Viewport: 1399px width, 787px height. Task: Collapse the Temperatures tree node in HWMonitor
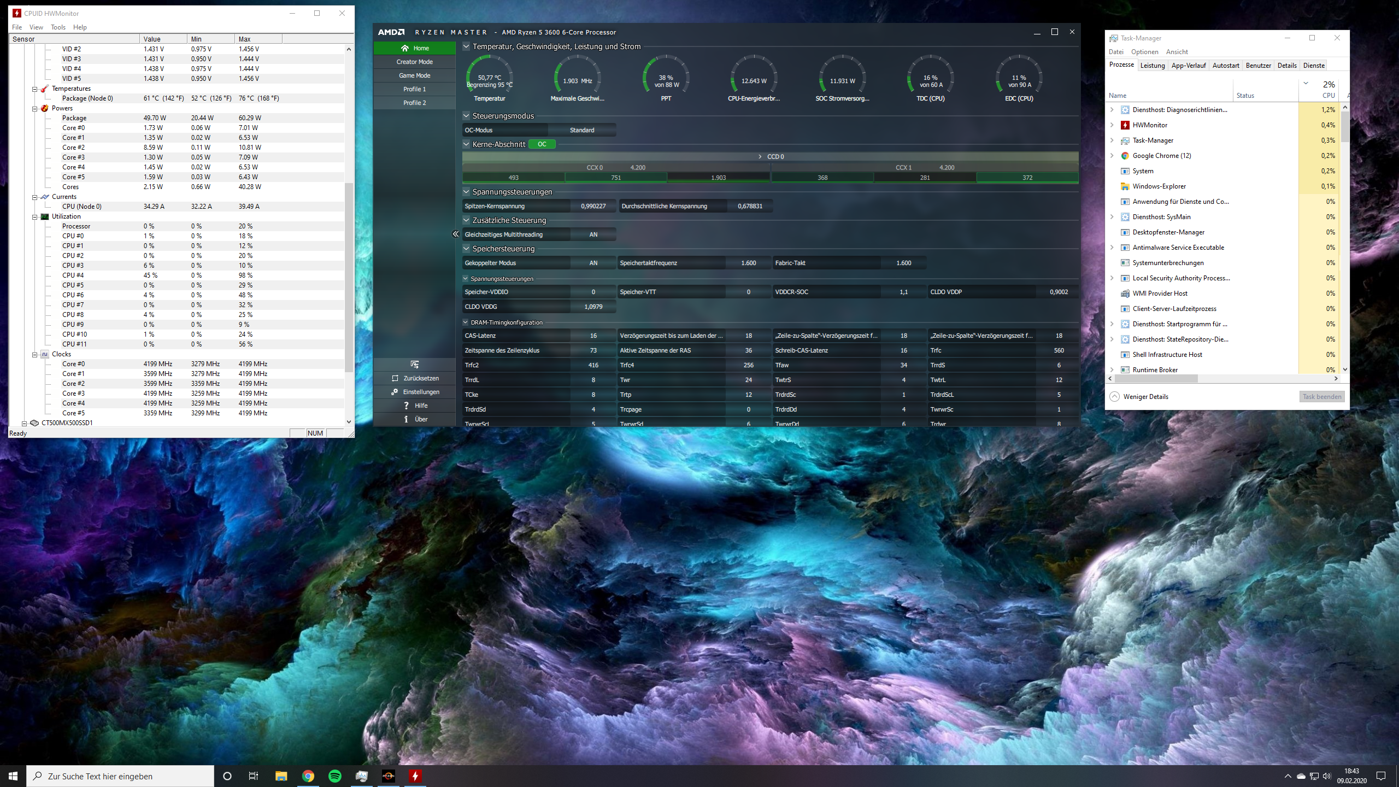tap(34, 89)
